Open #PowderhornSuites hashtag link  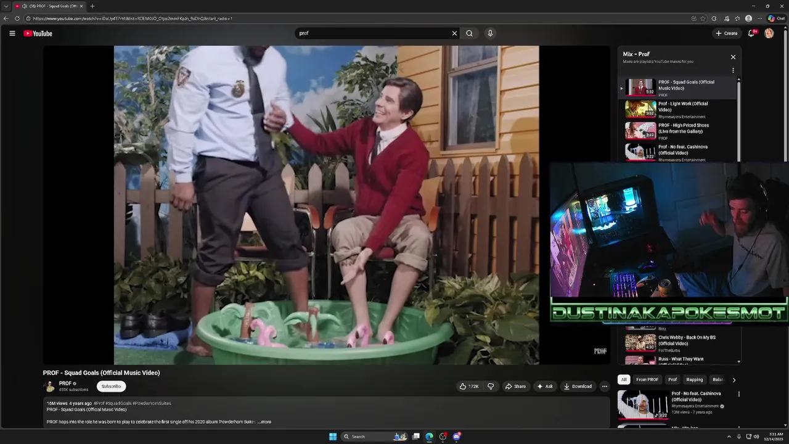[152, 403]
